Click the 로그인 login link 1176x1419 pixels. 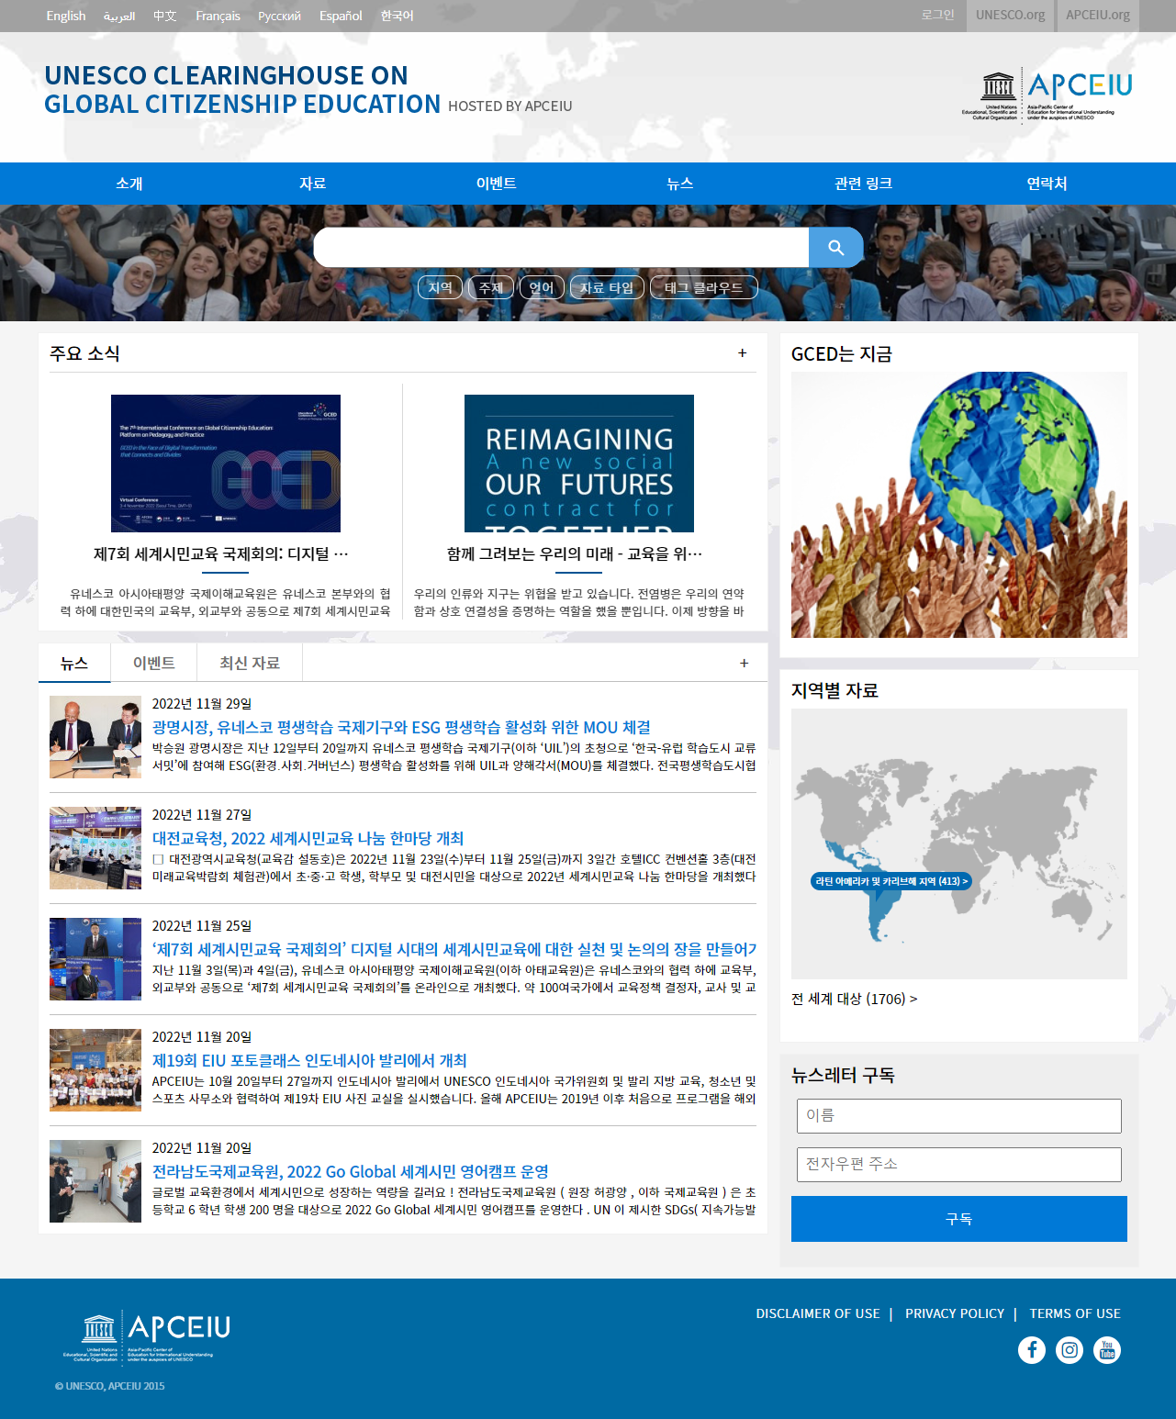(938, 15)
